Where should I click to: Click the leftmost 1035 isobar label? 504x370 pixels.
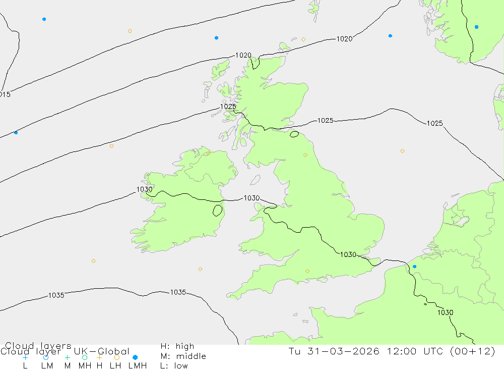click(x=56, y=295)
